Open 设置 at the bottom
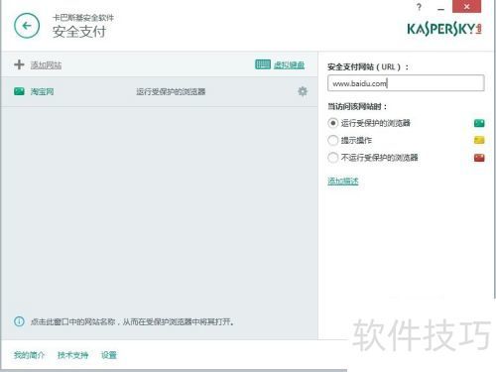 tap(109, 355)
